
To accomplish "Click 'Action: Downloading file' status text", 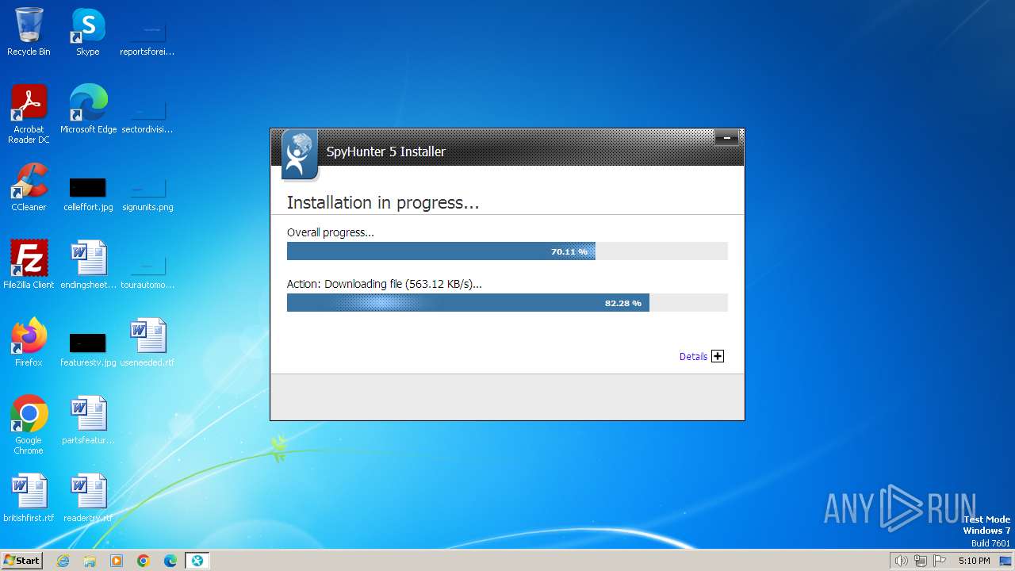I will point(385,284).
